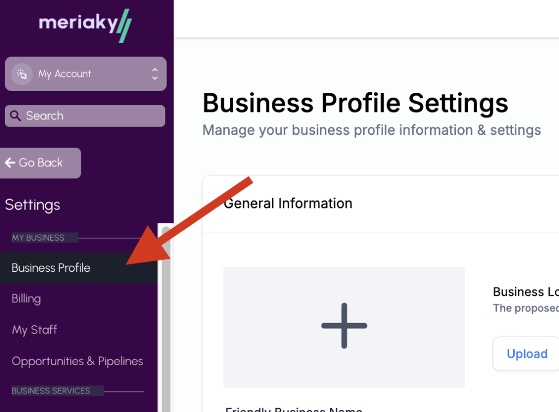Click the General Information header

[x=288, y=204]
